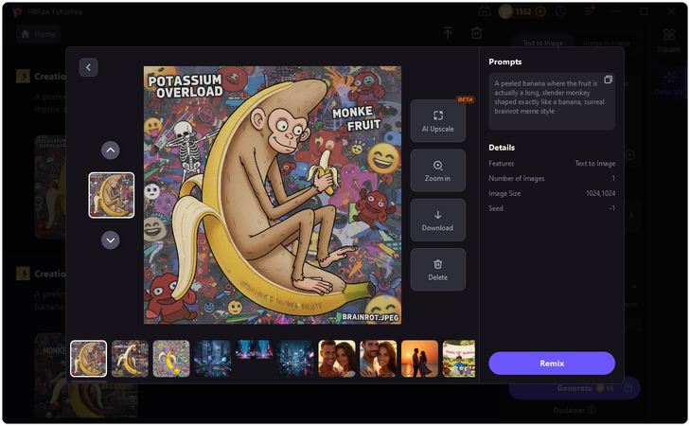
Task: Click the trash icon in the background toolbar
Action: (x=477, y=32)
